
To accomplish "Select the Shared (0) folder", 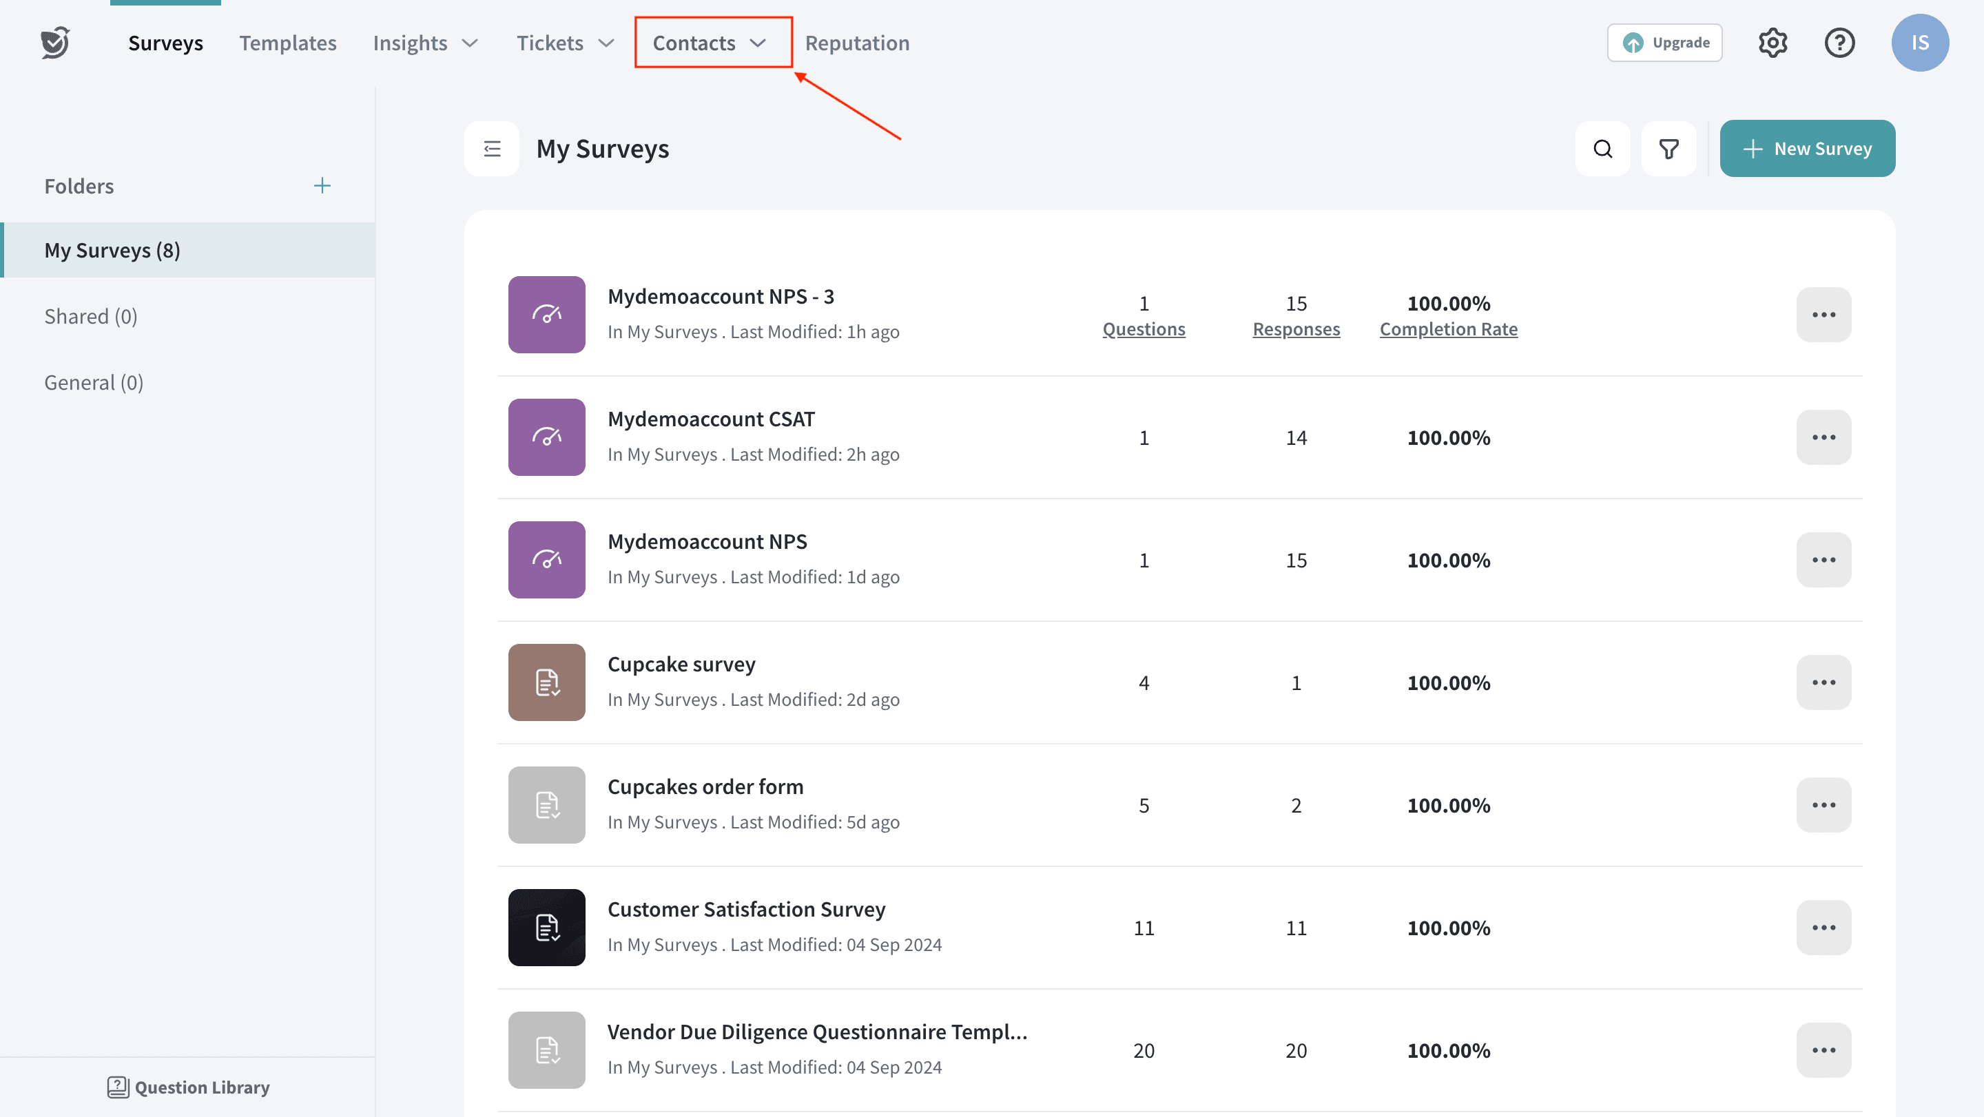I will 90,316.
